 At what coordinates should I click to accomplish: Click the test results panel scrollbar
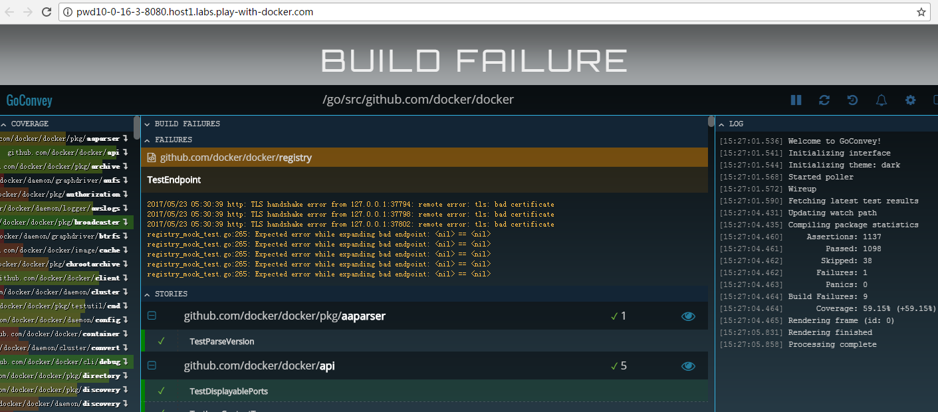(711, 123)
